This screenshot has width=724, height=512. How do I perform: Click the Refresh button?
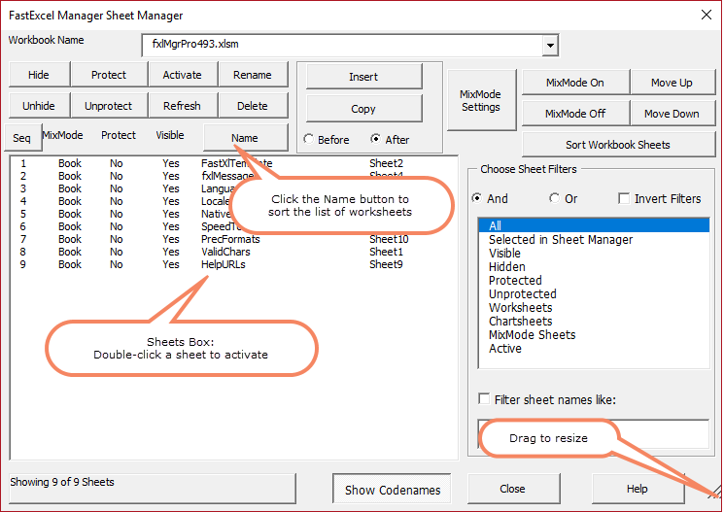(x=182, y=106)
